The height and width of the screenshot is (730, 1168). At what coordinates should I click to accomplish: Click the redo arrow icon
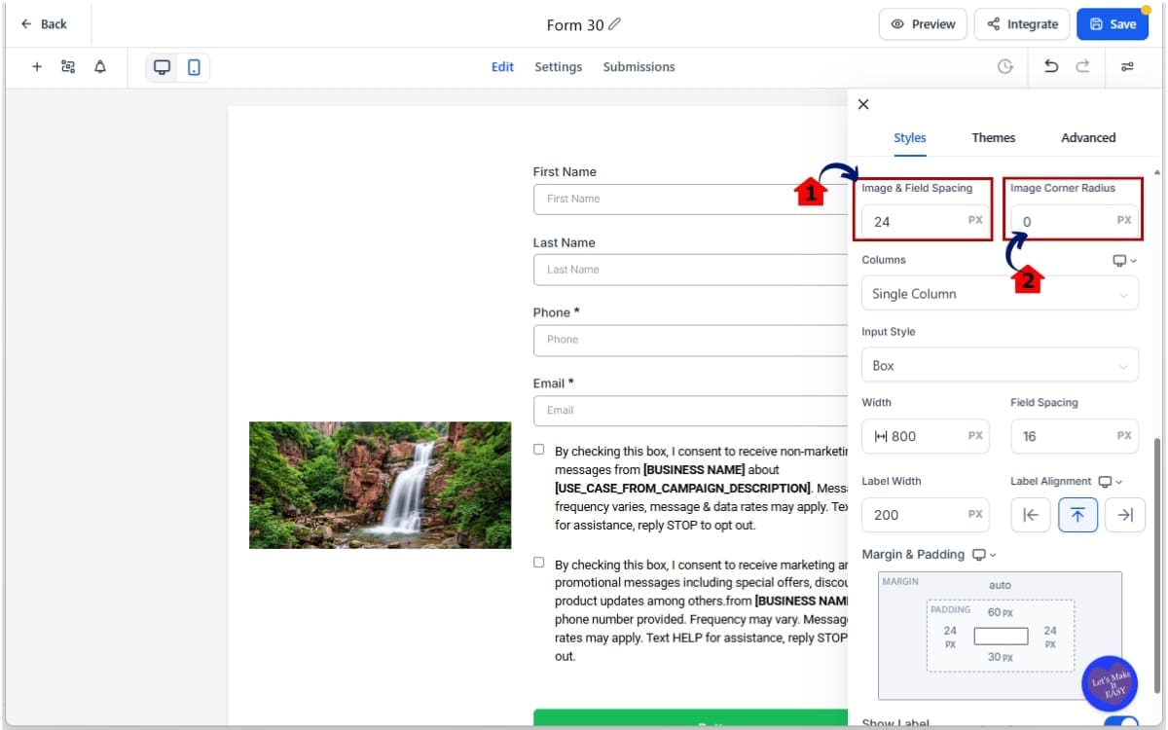point(1082,66)
